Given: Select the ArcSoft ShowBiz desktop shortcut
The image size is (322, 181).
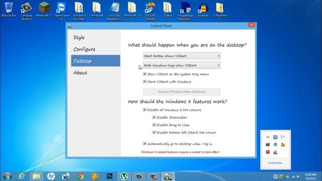Looking at the screenshot, I should click(x=150, y=11).
